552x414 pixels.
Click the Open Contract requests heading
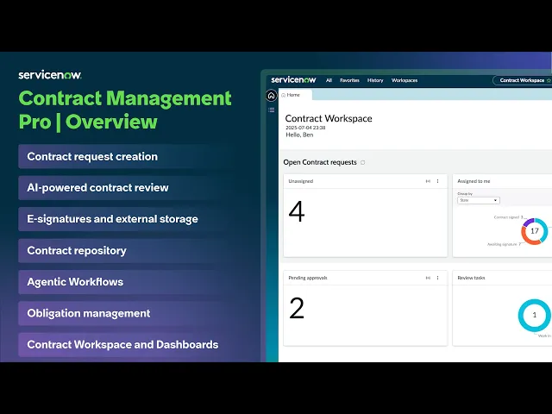[x=320, y=162]
